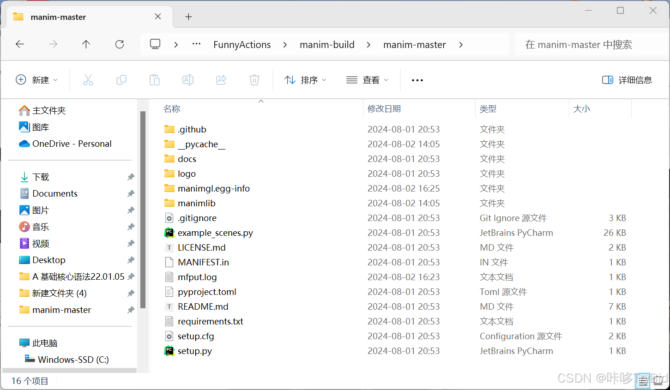
Task: Select the mfput.log file name
Action: click(x=197, y=277)
